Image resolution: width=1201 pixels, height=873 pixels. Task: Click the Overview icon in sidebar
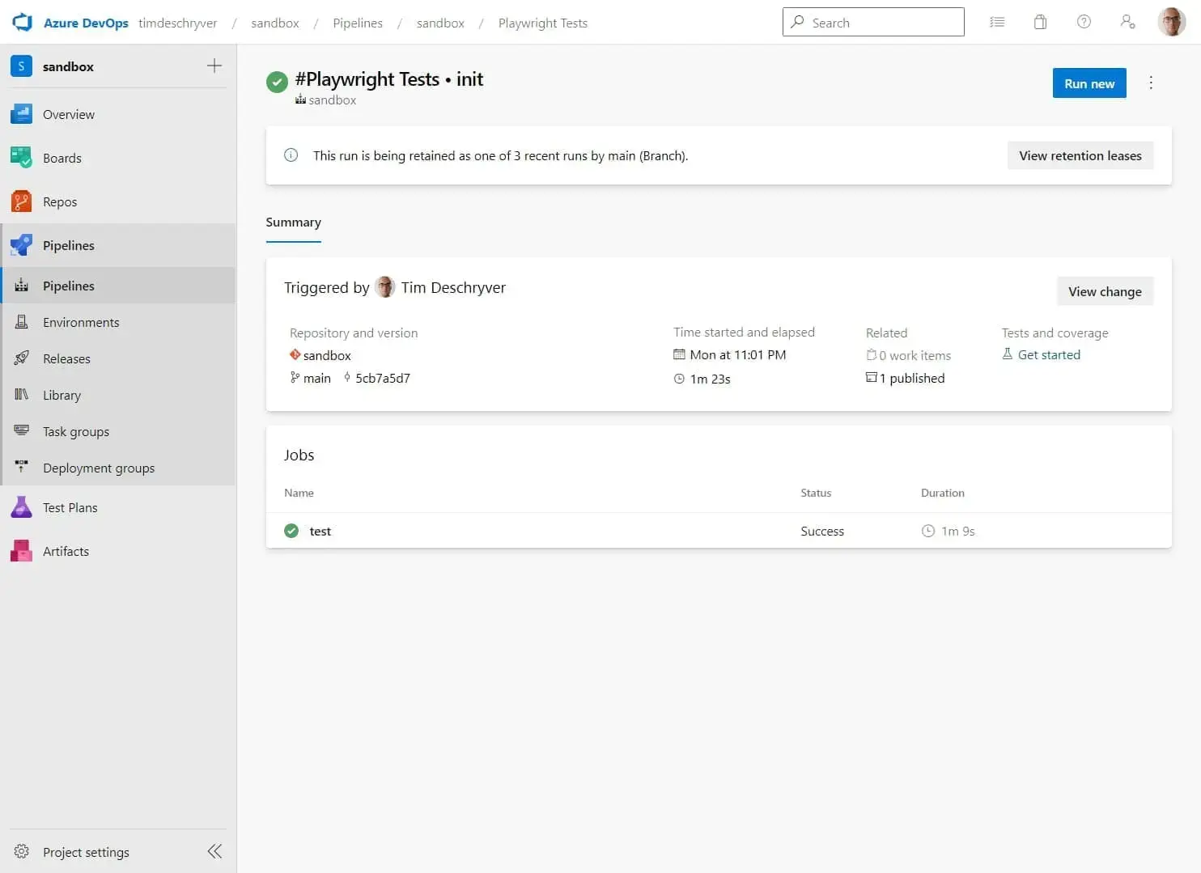click(x=21, y=114)
